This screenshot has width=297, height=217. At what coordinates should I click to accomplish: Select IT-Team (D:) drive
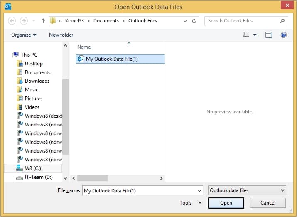tap(39, 177)
